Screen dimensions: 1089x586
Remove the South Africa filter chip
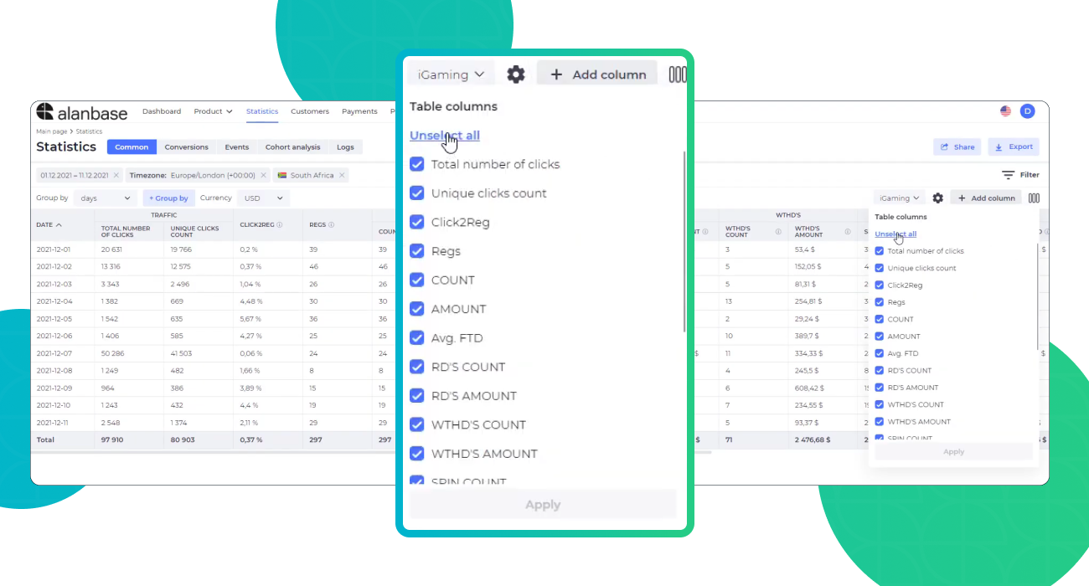[342, 176]
